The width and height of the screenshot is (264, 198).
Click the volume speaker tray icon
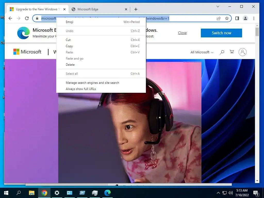(x=231, y=193)
